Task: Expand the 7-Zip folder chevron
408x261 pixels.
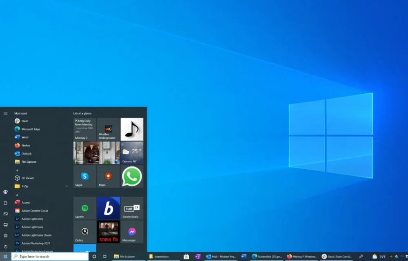Action: (x=67, y=186)
